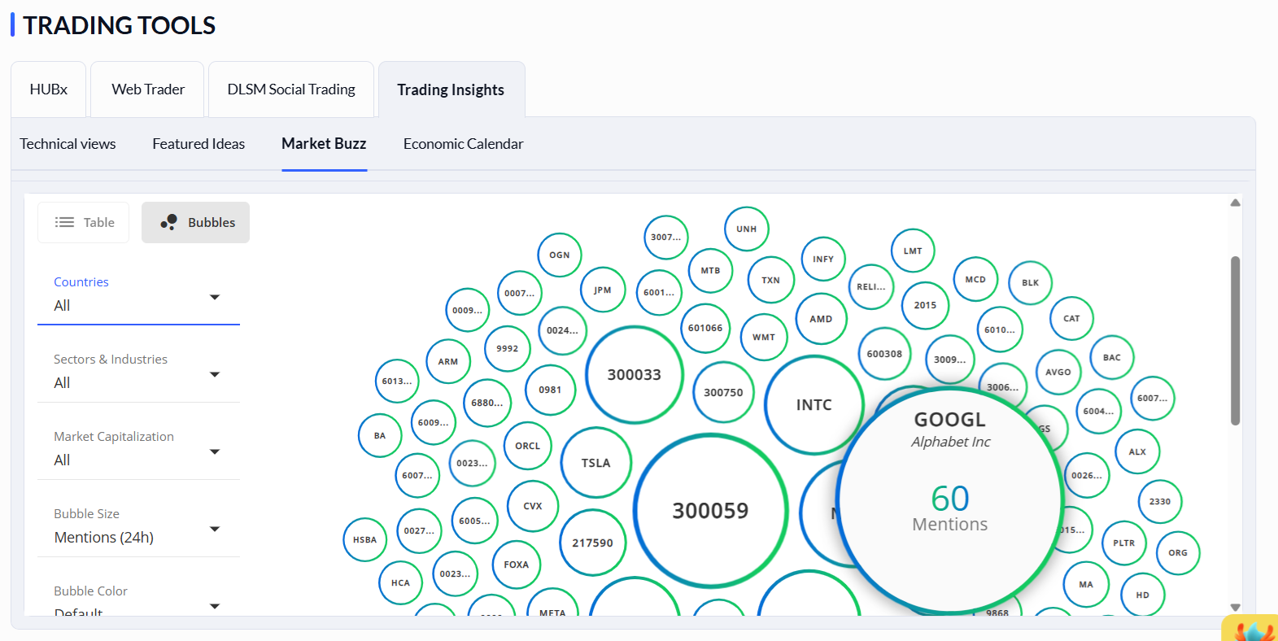Click the ALX bubble
Viewport: 1278px width, 641px height.
click(x=1137, y=451)
